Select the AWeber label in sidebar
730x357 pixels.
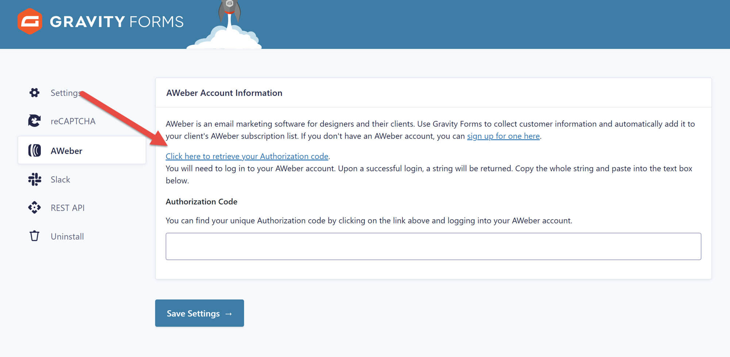66,151
